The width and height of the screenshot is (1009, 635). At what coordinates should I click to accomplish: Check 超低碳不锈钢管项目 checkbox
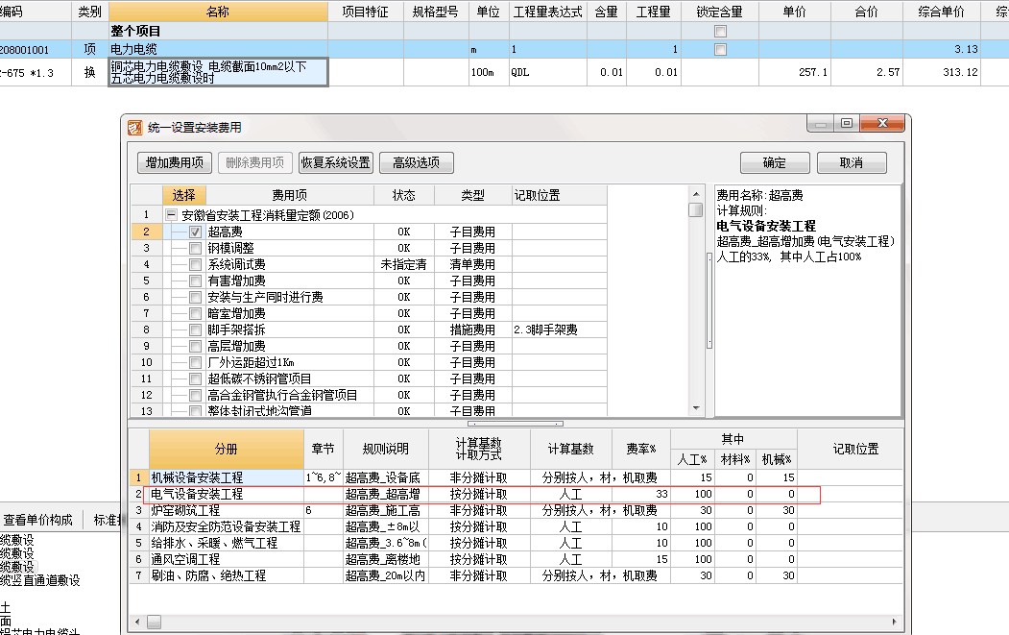[196, 379]
